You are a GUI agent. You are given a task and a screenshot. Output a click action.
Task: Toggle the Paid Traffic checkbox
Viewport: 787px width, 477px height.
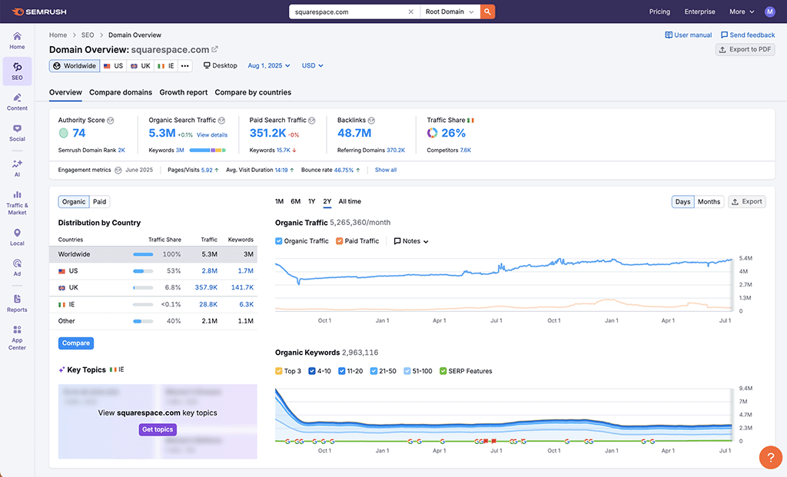pyautogui.click(x=339, y=240)
